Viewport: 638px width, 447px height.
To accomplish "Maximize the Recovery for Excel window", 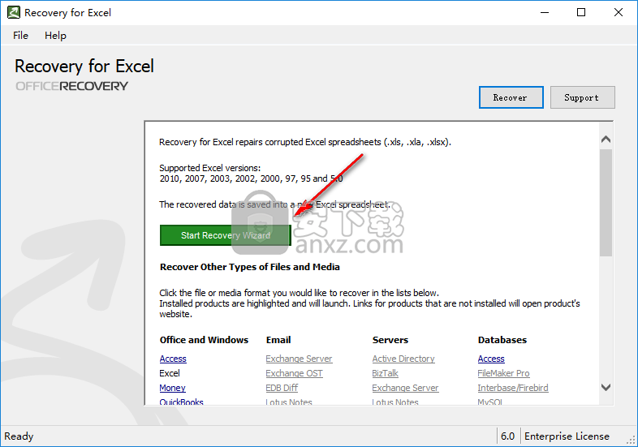I will (x=581, y=13).
